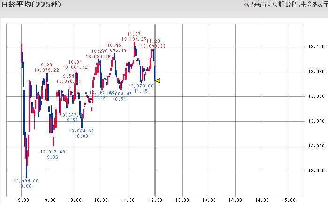Click the 10:51 low time label

[120, 99]
